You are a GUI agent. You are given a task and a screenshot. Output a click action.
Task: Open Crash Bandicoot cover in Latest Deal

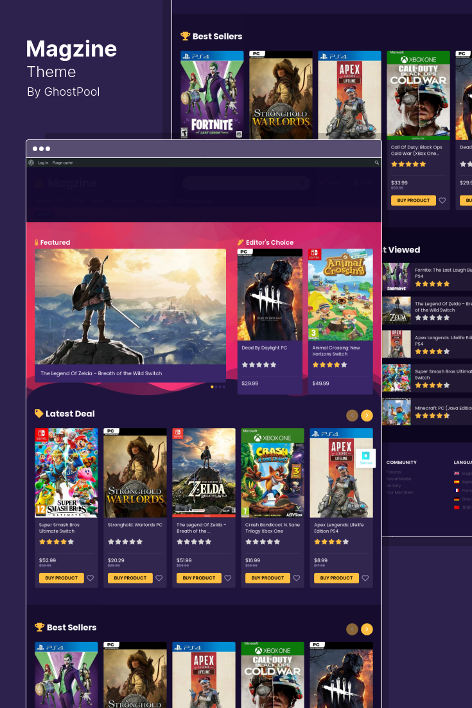pos(272,472)
